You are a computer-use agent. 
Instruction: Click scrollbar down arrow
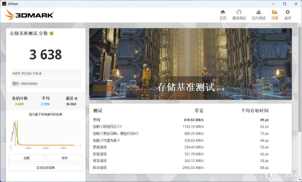[x=299, y=180]
